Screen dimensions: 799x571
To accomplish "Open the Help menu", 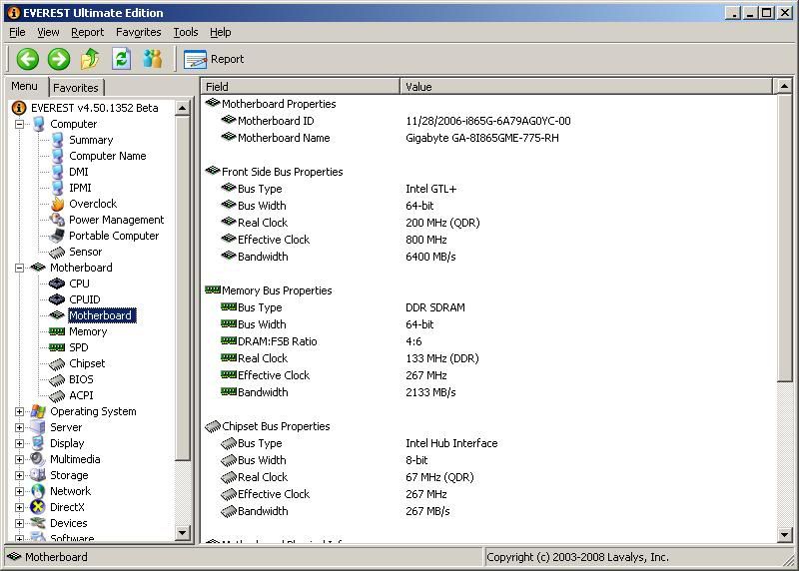I will click(x=220, y=32).
